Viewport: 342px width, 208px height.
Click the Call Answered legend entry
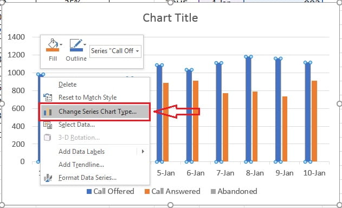click(172, 191)
